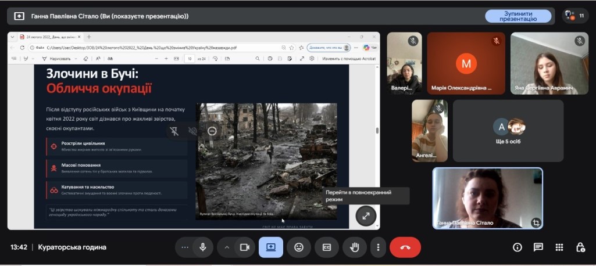Open more options three-dot menu

(x=378, y=247)
